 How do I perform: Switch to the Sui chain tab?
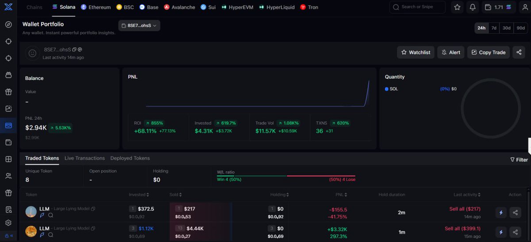[208, 7]
